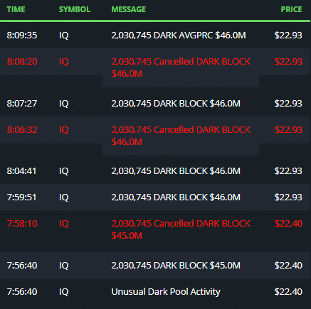The height and width of the screenshot is (309, 311).
Task: Open the DARK BLOCK $46.0M message at 8:07:27
Action: 176,104
